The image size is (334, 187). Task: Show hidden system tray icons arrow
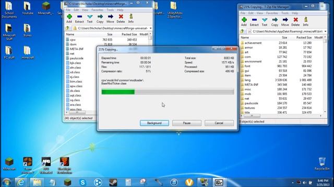293,182
